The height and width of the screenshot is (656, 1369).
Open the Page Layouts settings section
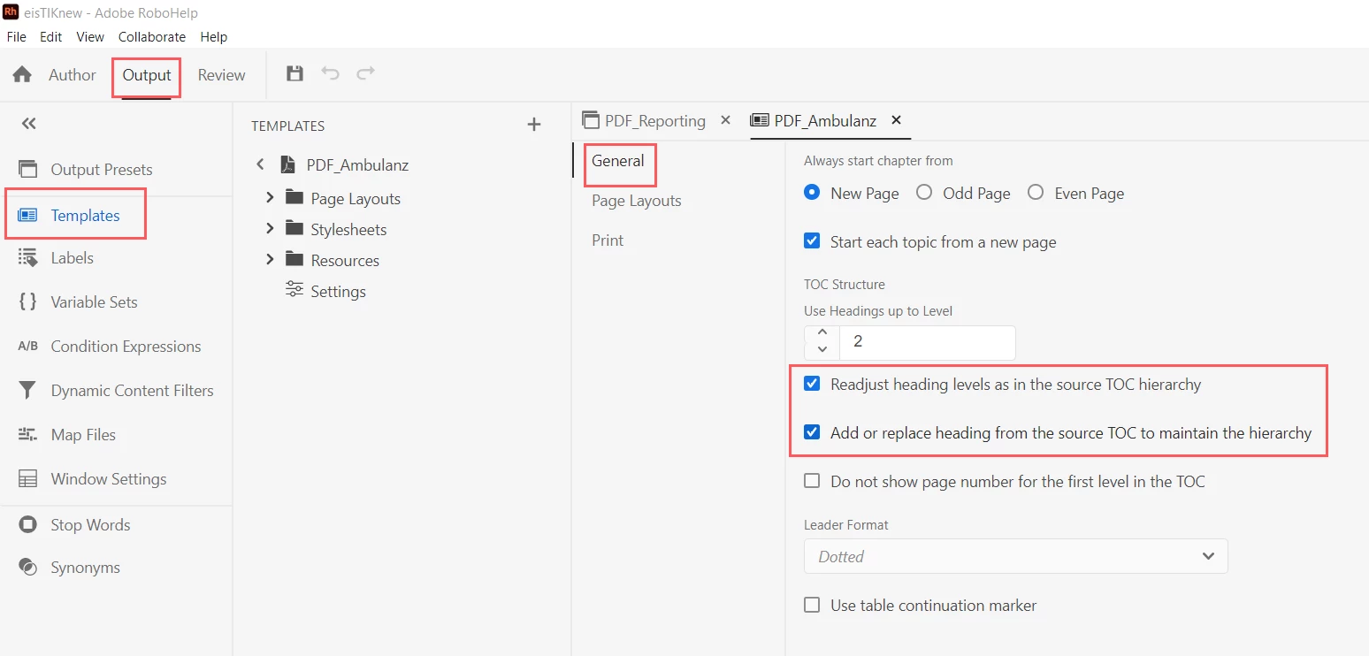(637, 201)
